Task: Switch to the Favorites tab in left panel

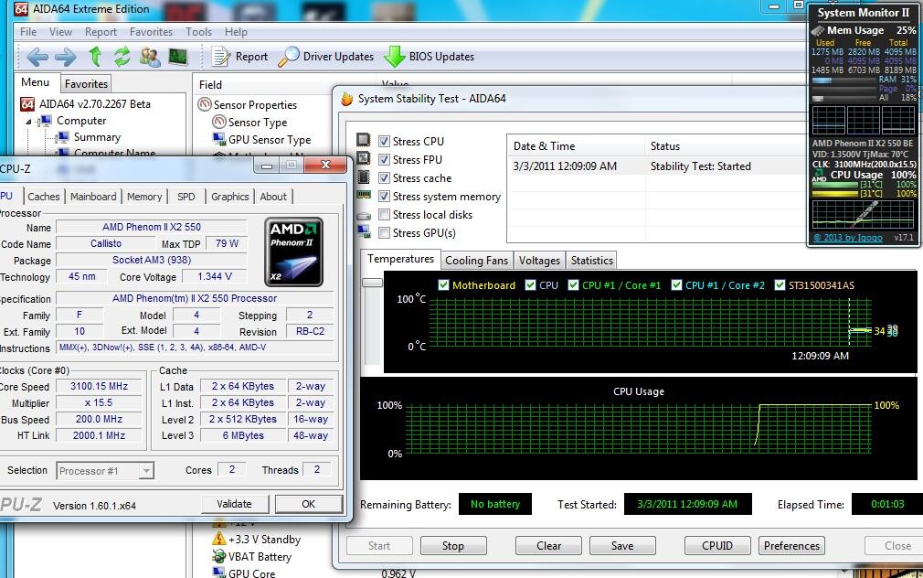Action: click(86, 83)
